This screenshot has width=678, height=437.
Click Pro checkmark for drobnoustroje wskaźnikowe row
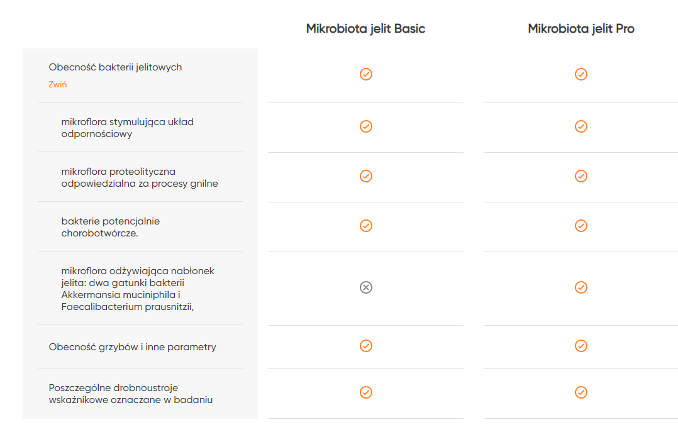click(581, 392)
